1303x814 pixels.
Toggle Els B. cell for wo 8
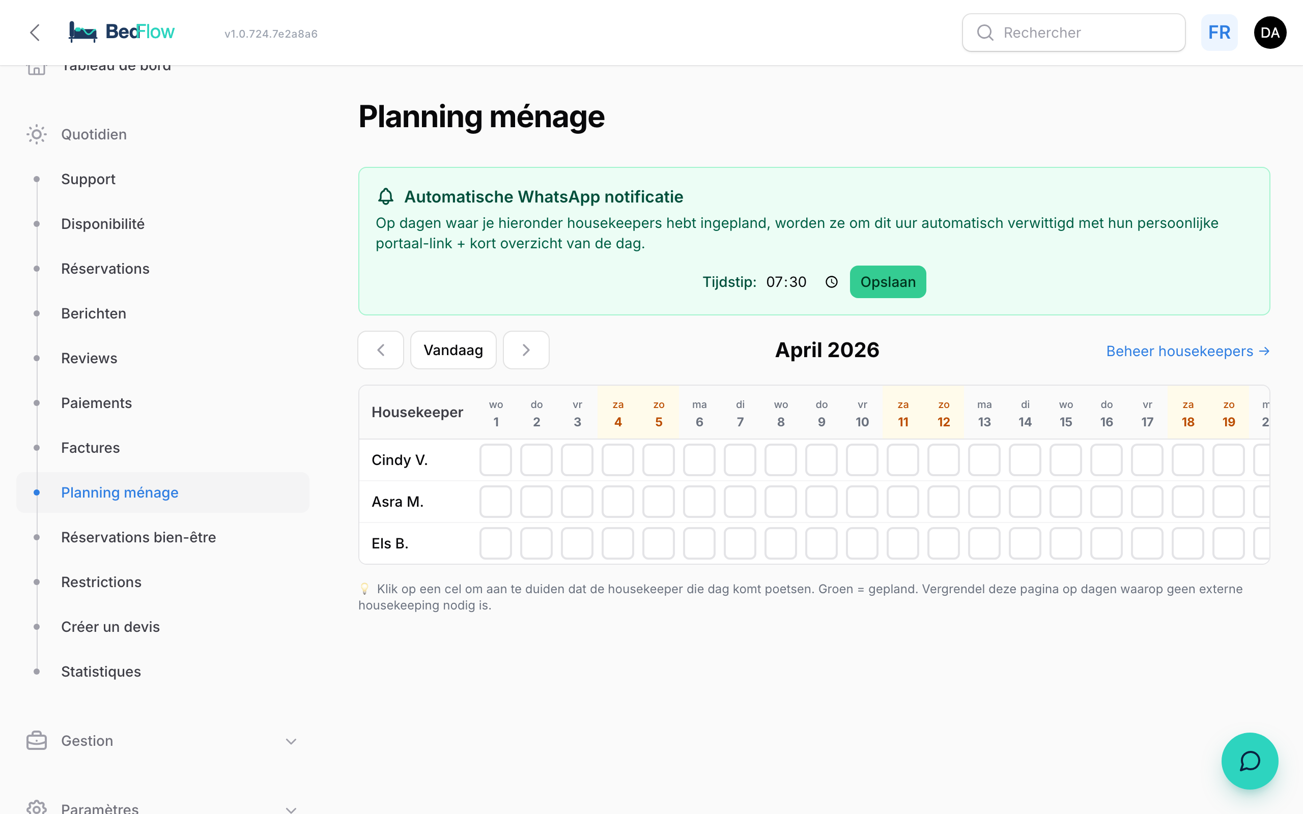coord(781,543)
